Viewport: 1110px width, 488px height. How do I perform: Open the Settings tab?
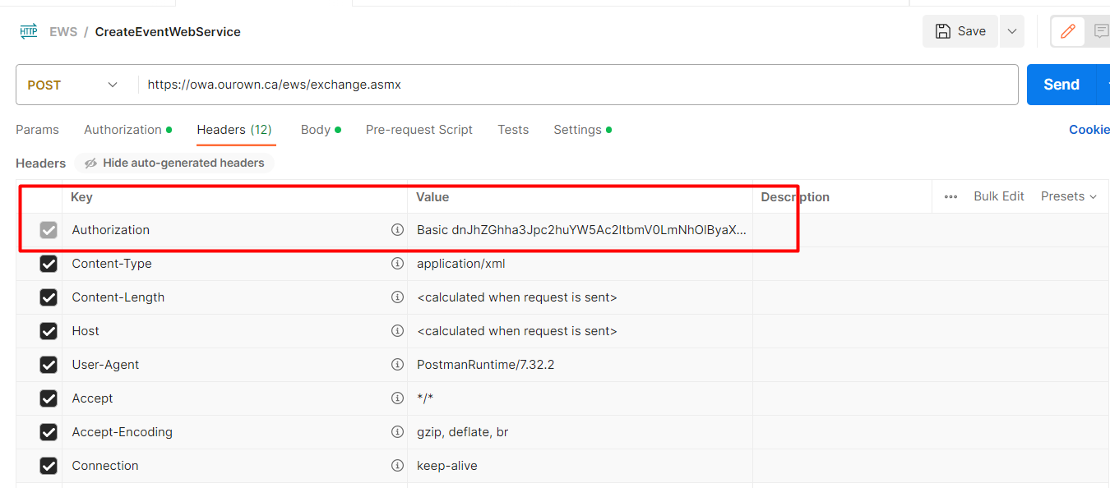tap(582, 130)
